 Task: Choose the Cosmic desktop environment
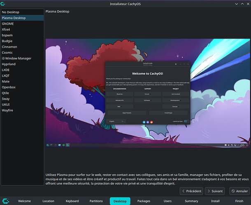7,52
